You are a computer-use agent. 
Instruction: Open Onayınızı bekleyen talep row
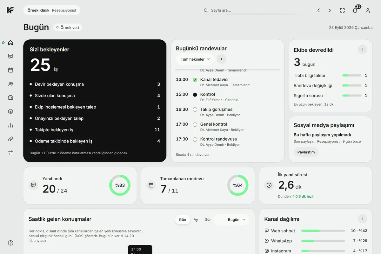point(95,118)
